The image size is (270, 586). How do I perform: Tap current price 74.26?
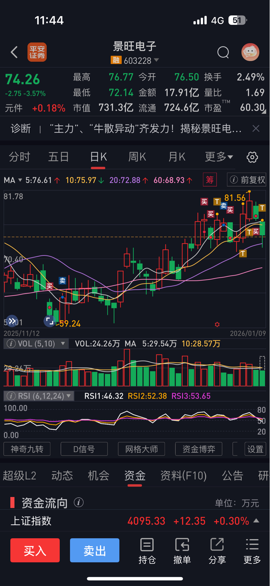click(22, 79)
